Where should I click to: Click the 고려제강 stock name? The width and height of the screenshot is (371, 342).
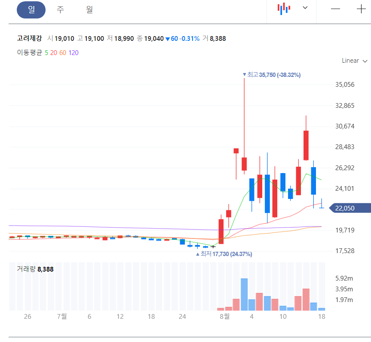(30, 38)
